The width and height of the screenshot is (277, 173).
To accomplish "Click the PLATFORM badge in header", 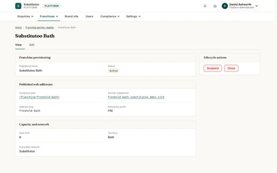I will (51, 6).
